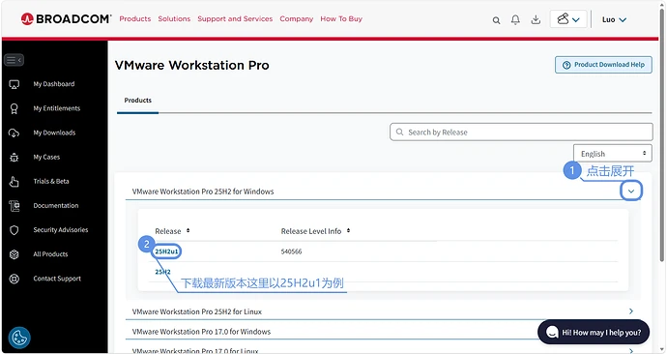The width and height of the screenshot is (667, 354).
Task: Go to My Cases
Action: click(46, 157)
